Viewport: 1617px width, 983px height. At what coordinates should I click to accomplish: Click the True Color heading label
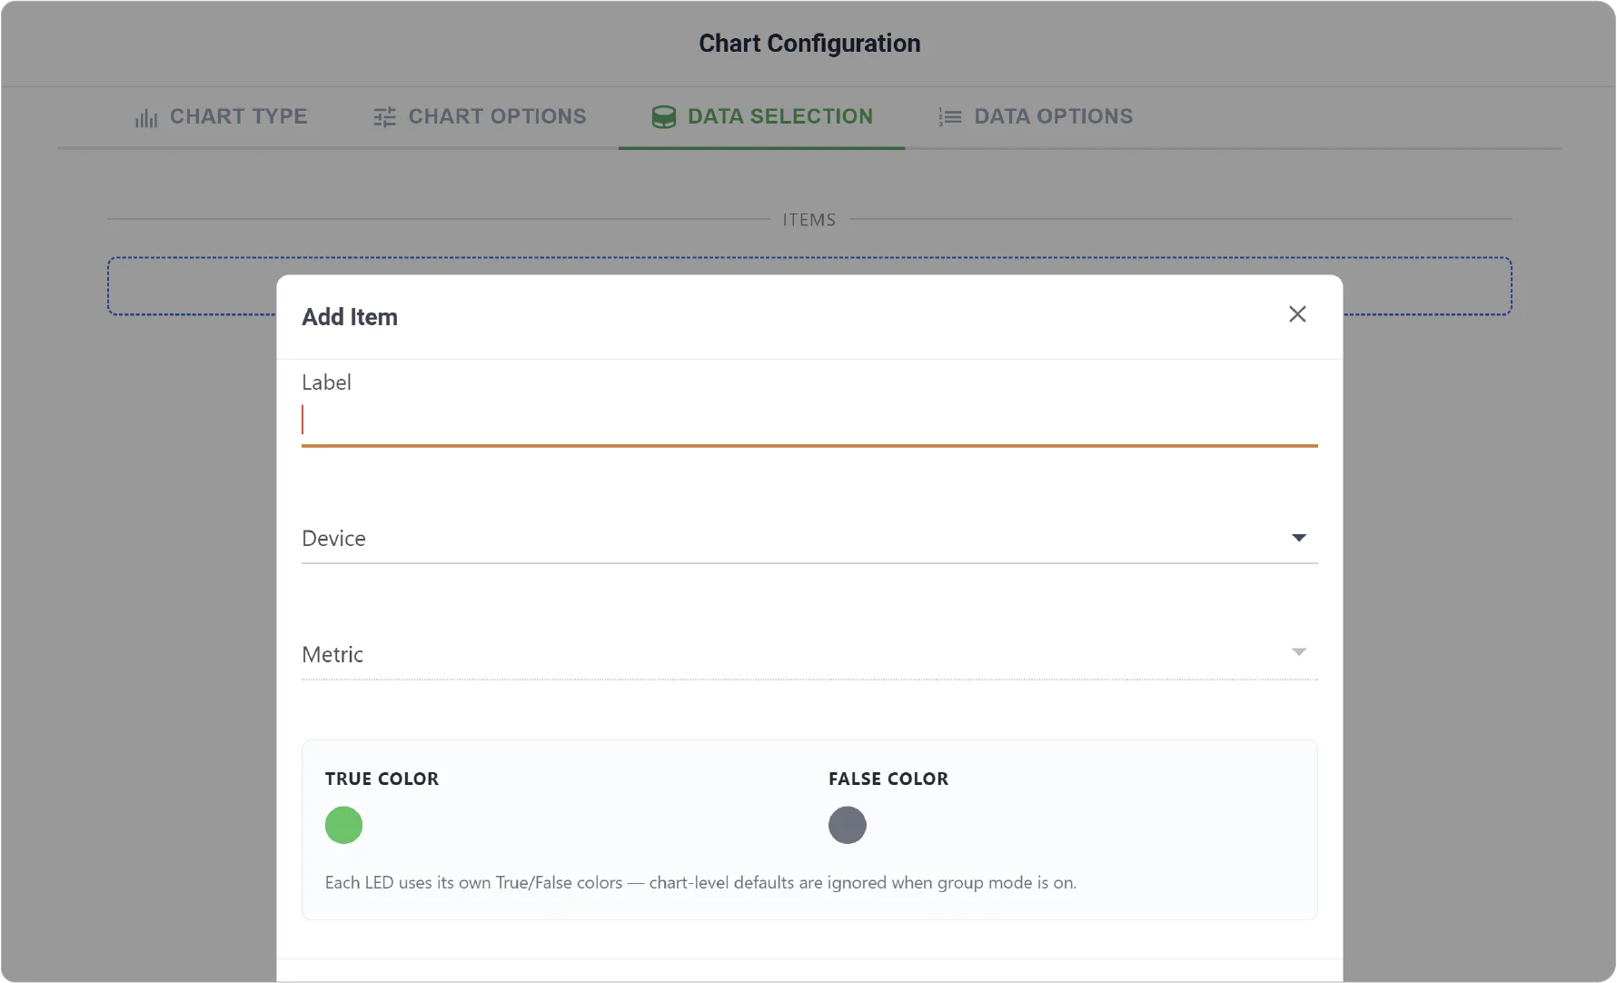[x=382, y=779]
